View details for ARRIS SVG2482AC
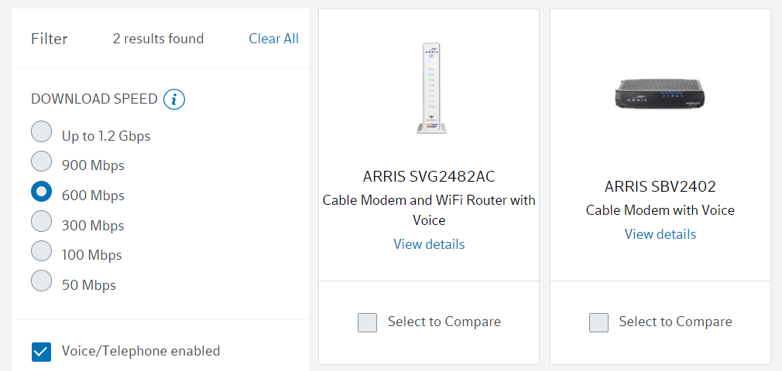 click(x=429, y=244)
